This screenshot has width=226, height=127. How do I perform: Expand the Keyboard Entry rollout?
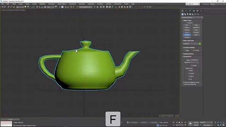[x=188, y=54]
